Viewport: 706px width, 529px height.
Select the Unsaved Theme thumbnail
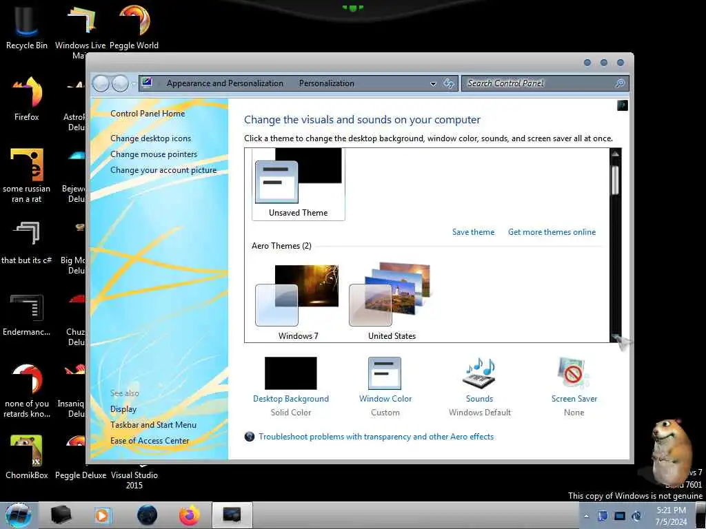point(299,183)
